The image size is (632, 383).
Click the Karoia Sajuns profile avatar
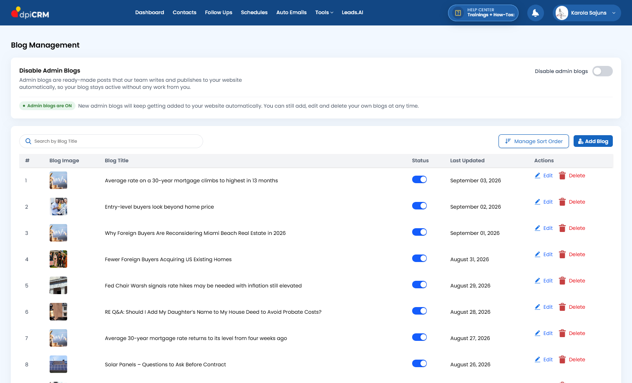[x=561, y=13]
